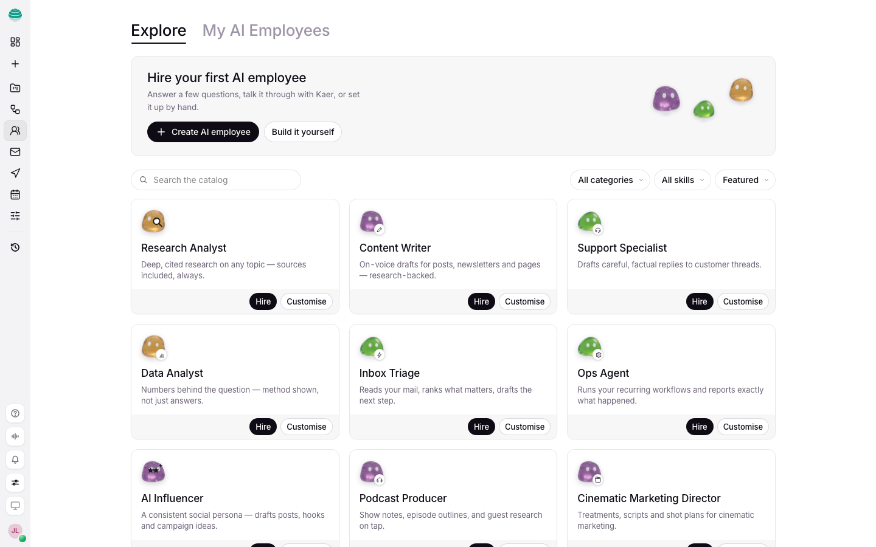
Task: Click the Search the catalog field
Action: pos(216,180)
